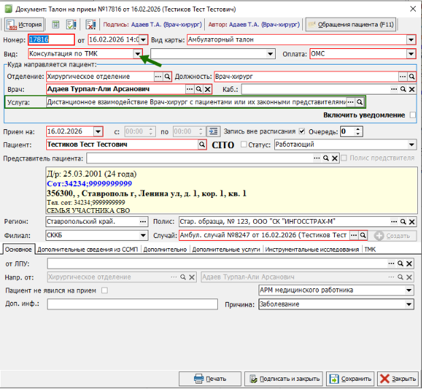Click the Подписать и закрыть button
This screenshot has height=389, width=422.
point(285,378)
